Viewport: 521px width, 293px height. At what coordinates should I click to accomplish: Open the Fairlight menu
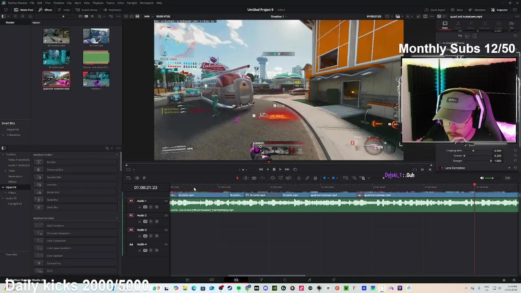click(131, 3)
